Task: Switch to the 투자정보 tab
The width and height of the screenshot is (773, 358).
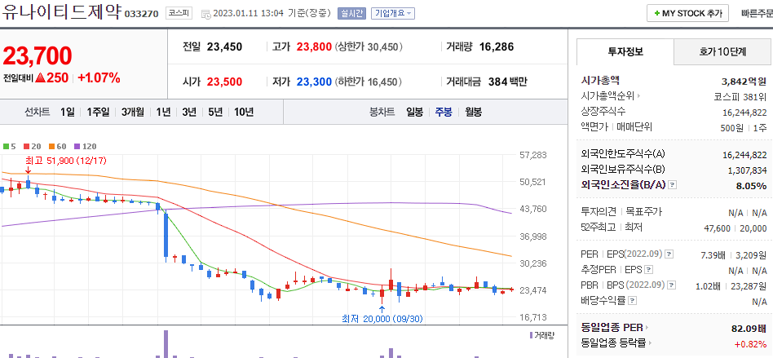Action: [x=625, y=51]
